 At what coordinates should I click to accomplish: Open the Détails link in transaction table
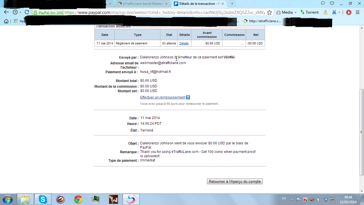184,44
